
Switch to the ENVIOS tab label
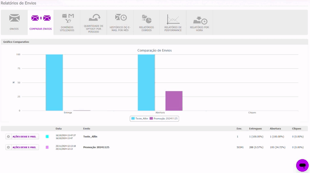(x=14, y=29)
